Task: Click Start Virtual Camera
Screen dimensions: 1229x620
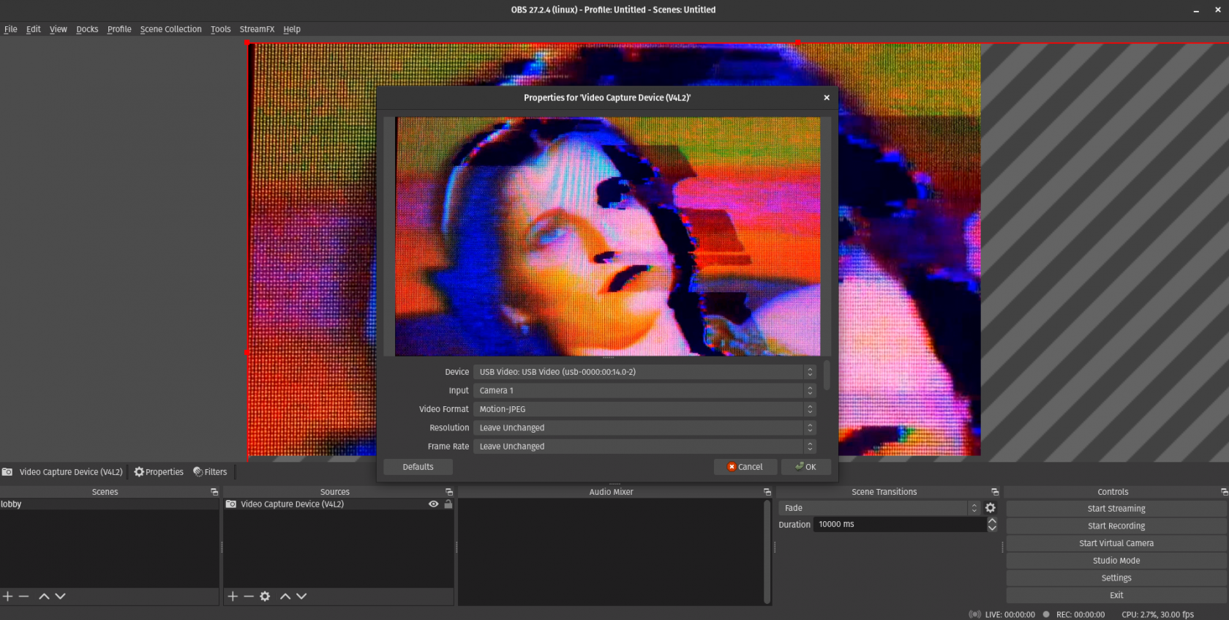Action: point(1116,543)
